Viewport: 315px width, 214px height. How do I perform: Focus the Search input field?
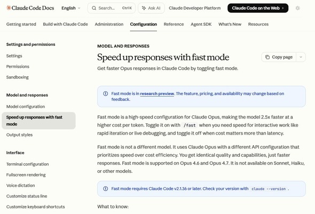[x=112, y=8]
